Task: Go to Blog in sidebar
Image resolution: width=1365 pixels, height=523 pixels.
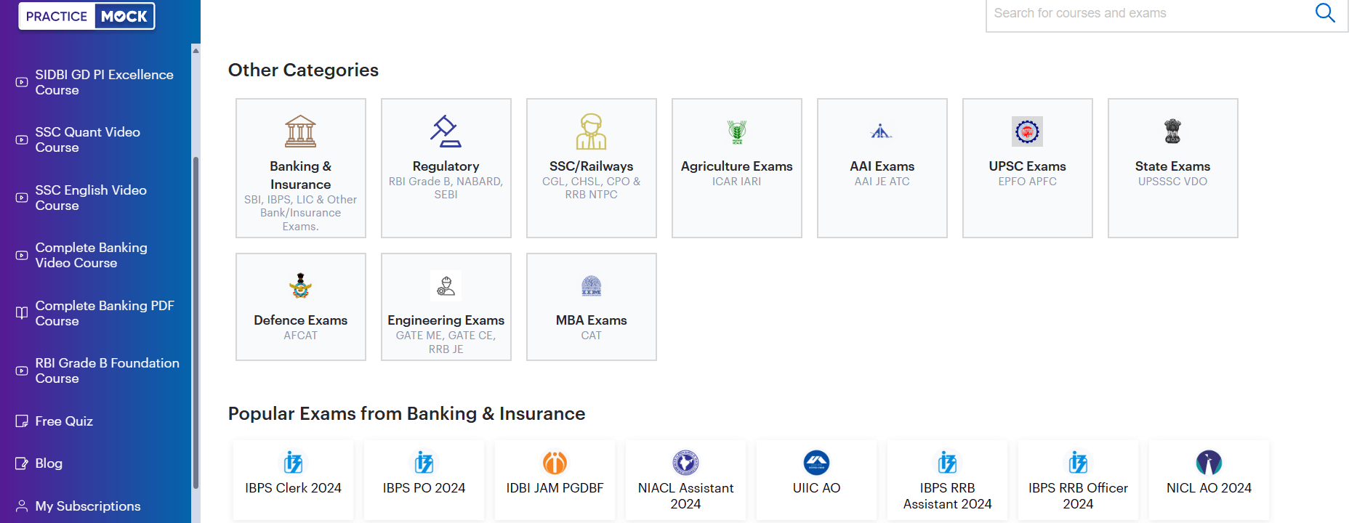Action: [49, 463]
